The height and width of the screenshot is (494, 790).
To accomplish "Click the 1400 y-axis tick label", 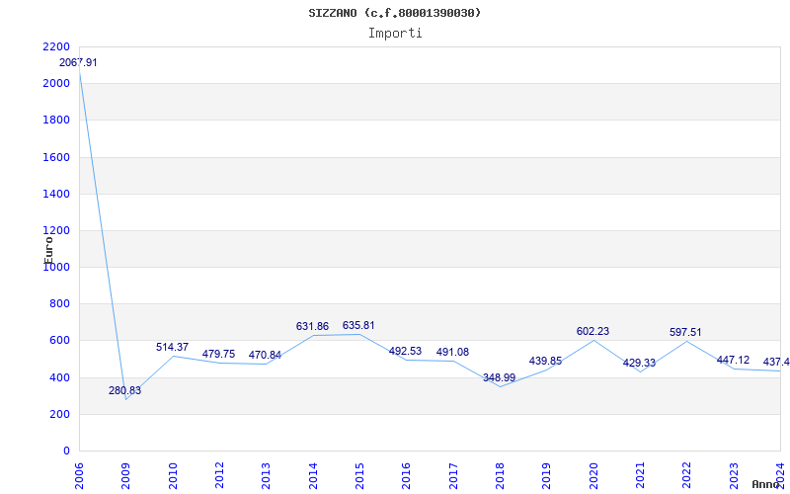I will coord(56,194).
